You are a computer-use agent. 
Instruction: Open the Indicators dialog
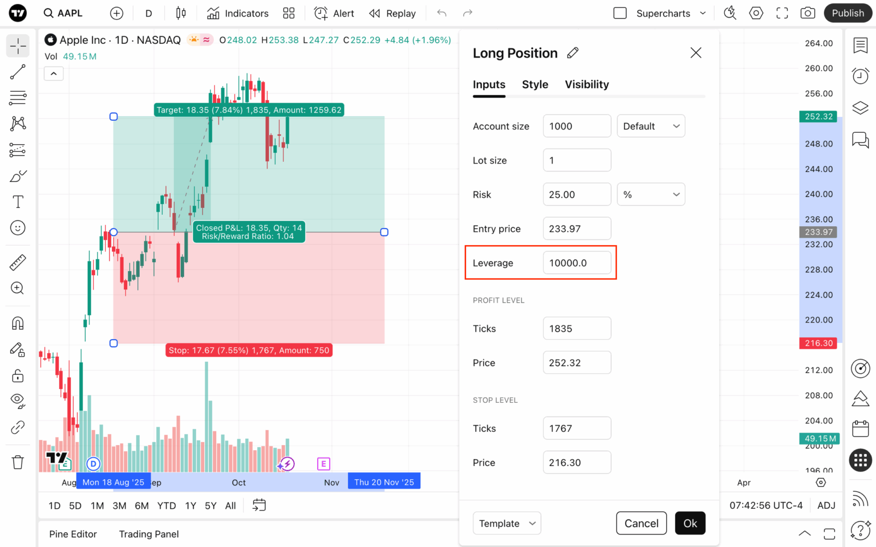[237, 13]
